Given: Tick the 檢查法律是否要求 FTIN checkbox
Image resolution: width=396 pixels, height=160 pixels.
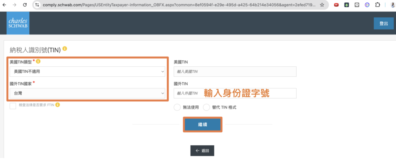Looking at the screenshot, I should point(13,106).
